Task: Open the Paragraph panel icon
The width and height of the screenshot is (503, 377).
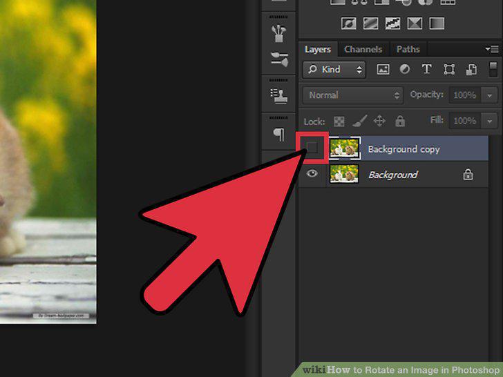Action: coord(278,134)
